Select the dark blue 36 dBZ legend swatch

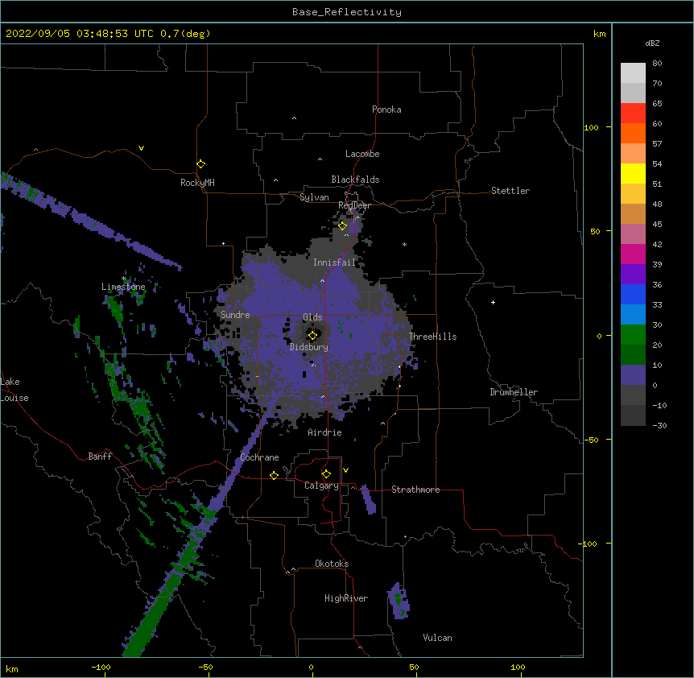pyautogui.click(x=633, y=294)
